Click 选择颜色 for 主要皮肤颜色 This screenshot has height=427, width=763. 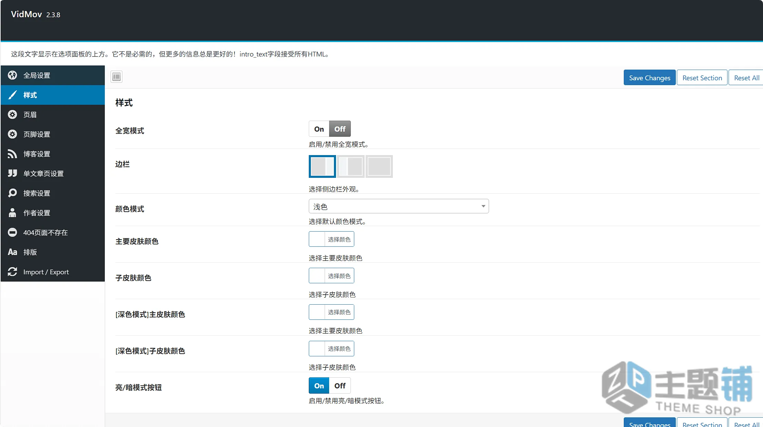339,239
